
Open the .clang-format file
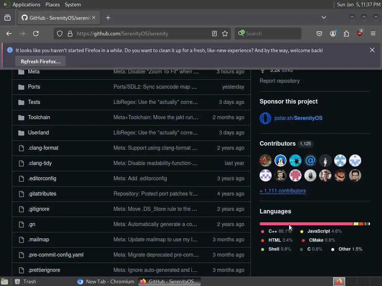pos(43,148)
